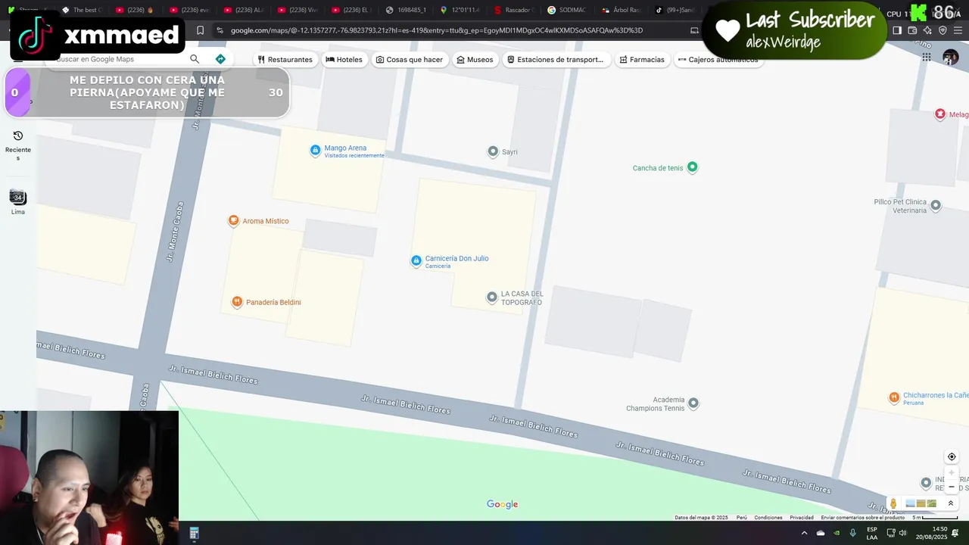Click the bookmark icon beside address bar
This screenshot has height=545, width=969.
pos(200,30)
